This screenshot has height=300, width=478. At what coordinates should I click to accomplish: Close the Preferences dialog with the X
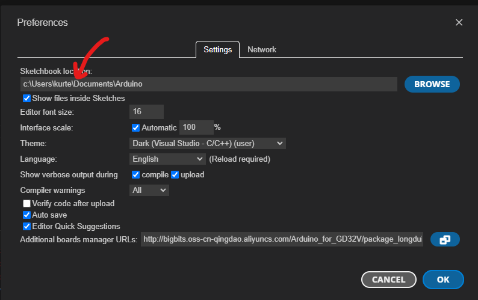click(x=459, y=23)
